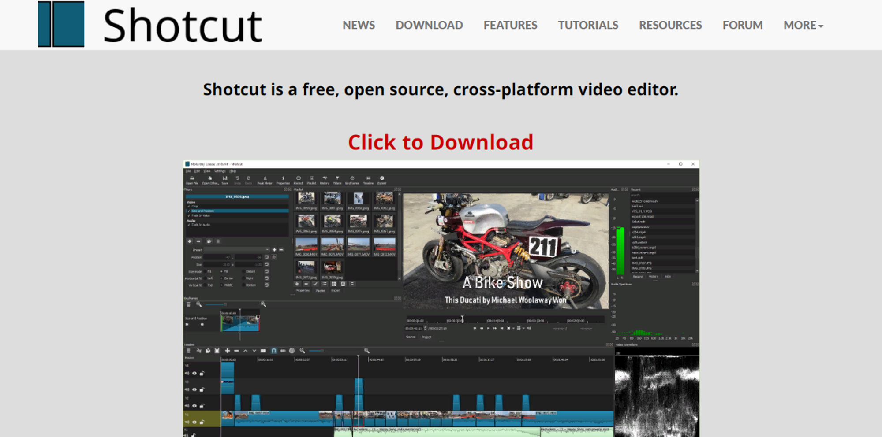882x437 pixels.
Task: Adjust the timeline zoom slider
Action: click(x=334, y=351)
